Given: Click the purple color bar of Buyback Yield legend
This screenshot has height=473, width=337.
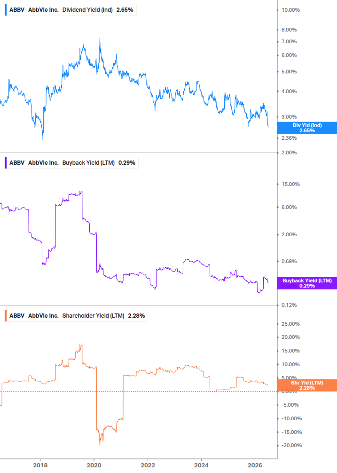Looking at the screenshot, I should pyautogui.click(x=6, y=163).
